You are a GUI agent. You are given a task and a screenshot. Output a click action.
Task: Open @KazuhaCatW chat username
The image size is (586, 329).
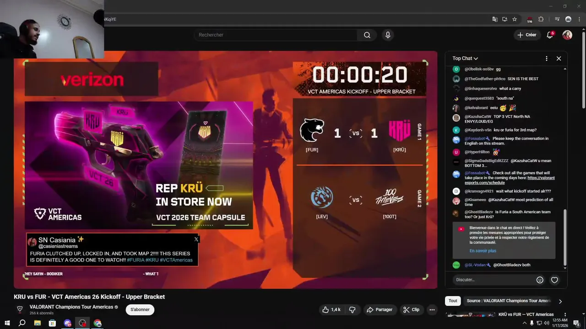point(477,117)
